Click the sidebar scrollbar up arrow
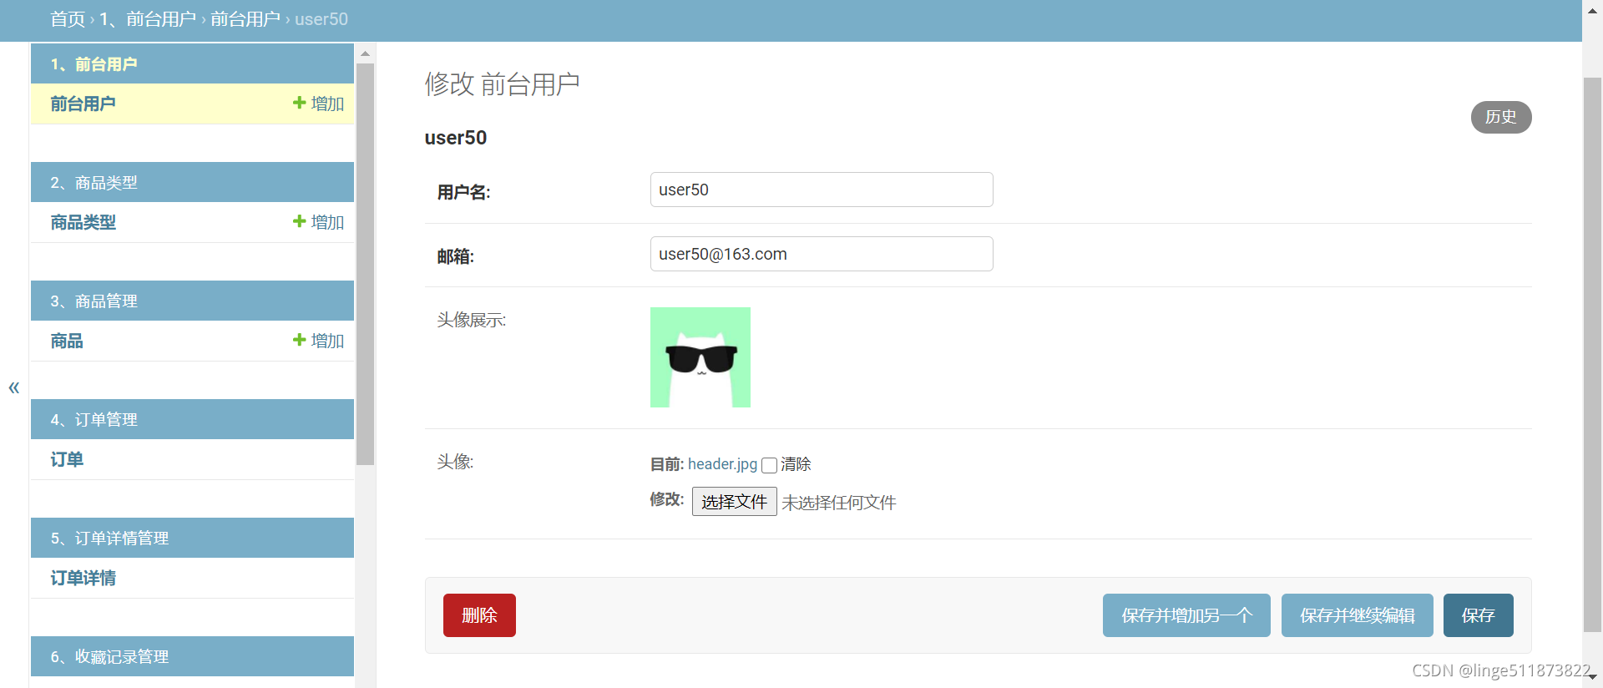The image size is (1603, 688). [x=365, y=53]
